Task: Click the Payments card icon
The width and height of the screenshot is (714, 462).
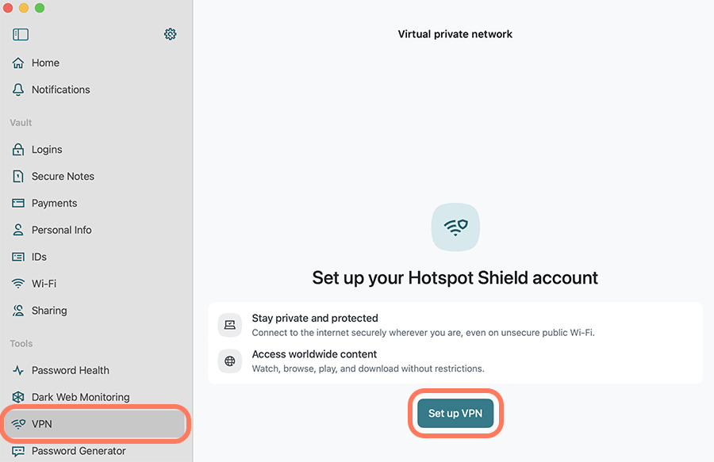Action: pos(18,203)
